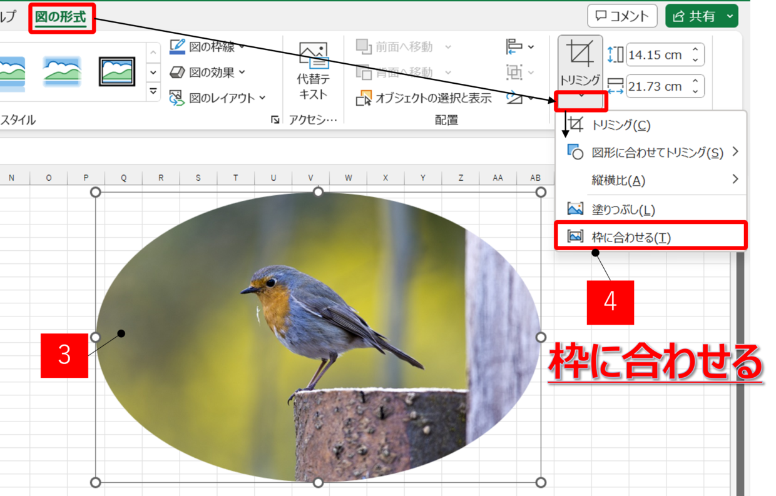Click the shape width field 21.73 cm

657,86
